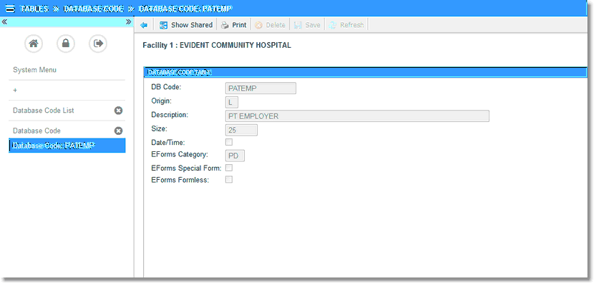Open System Menu in sidebar
594x284 pixels.
click(34, 70)
